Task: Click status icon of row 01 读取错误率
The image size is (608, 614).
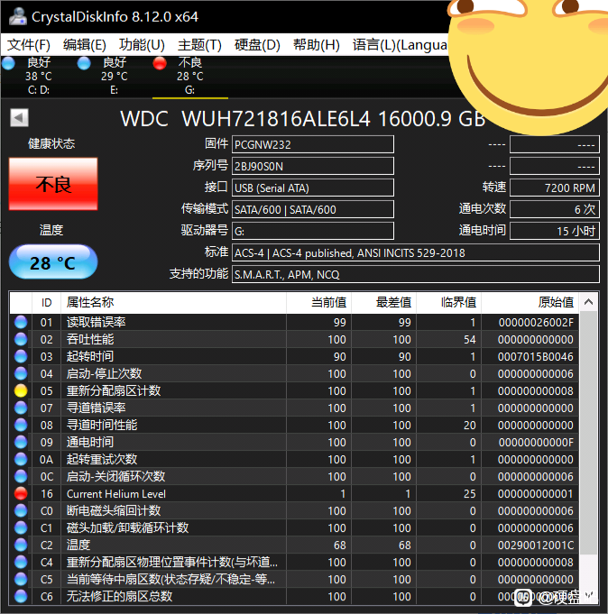Action: 21,322
